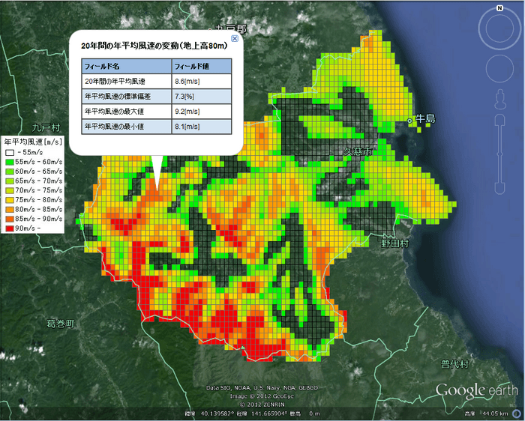Image resolution: width=525 pixels, height=421 pixels.
Task: Close the 20年間の年平均風速 info balloon
Action: pos(235,38)
